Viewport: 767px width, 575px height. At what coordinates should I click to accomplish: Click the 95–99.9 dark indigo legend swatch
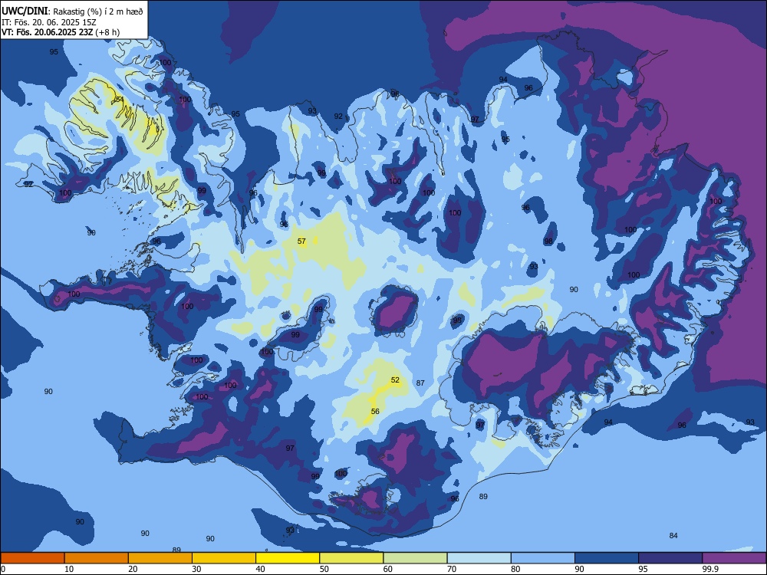[x=670, y=558]
